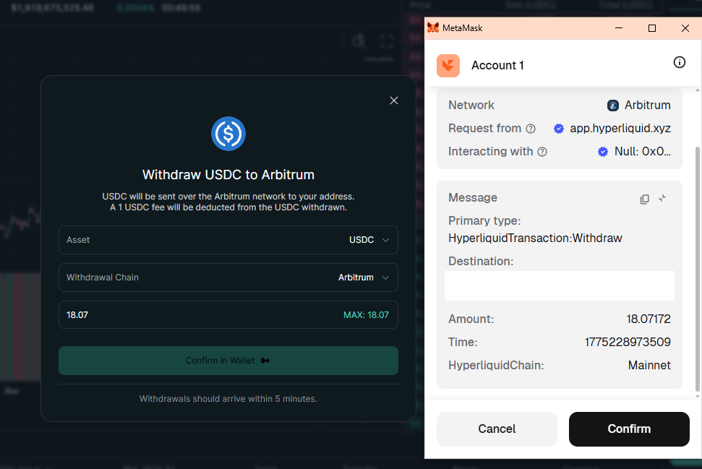Copy the message using the copy icon
702x469 pixels.
644,199
